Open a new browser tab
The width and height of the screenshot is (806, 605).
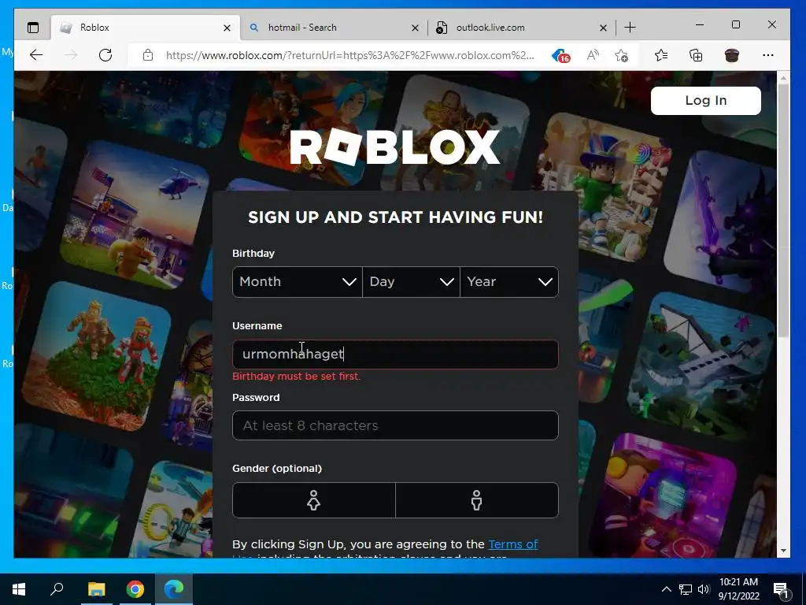click(x=630, y=28)
